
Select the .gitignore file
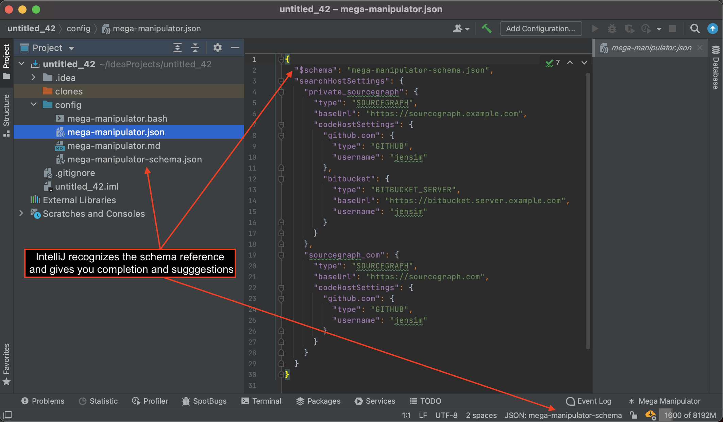129,173
